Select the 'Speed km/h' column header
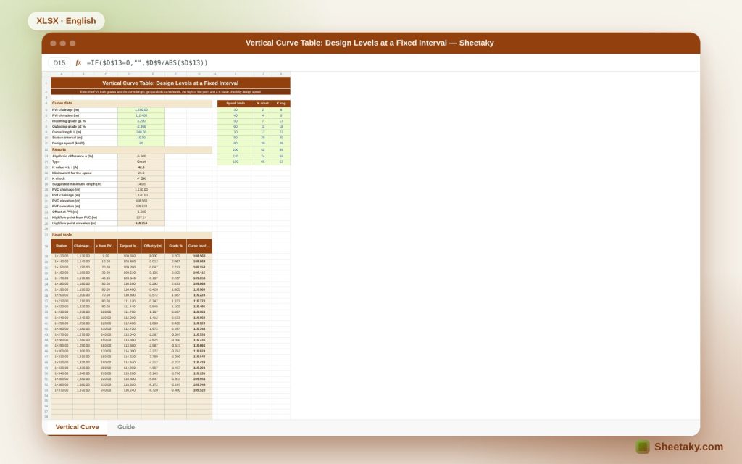The width and height of the screenshot is (742, 464). [x=235, y=103]
